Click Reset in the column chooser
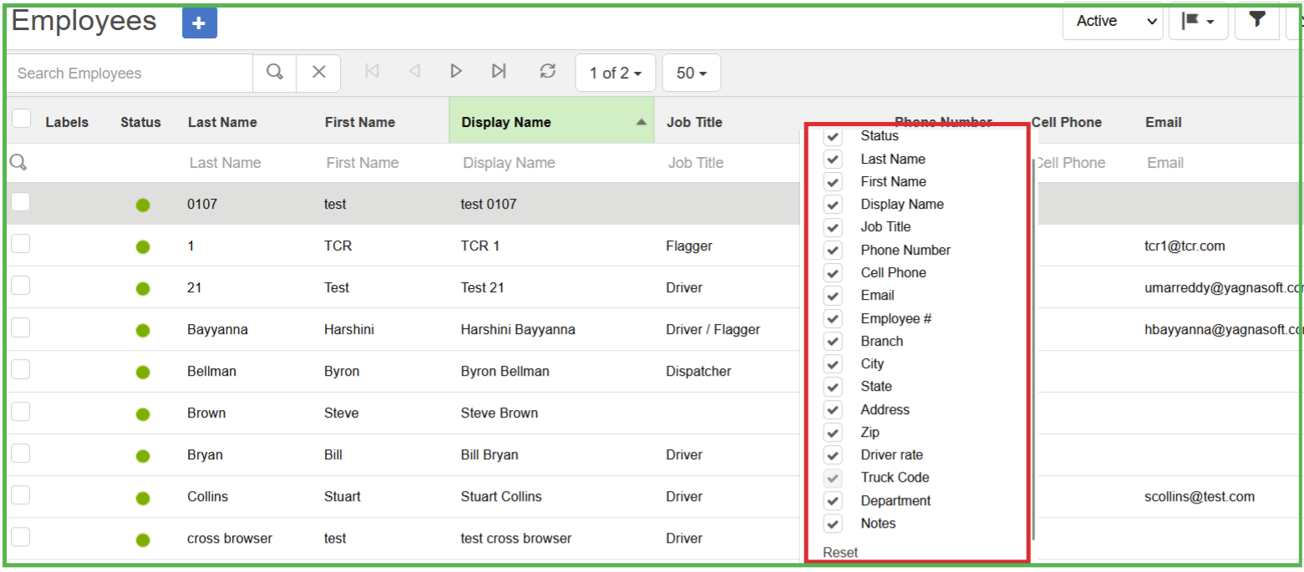 (x=840, y=552)
